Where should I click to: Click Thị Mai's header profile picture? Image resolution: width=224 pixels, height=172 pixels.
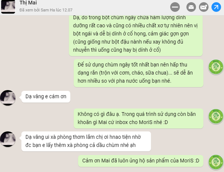click(x=8, y=7)
